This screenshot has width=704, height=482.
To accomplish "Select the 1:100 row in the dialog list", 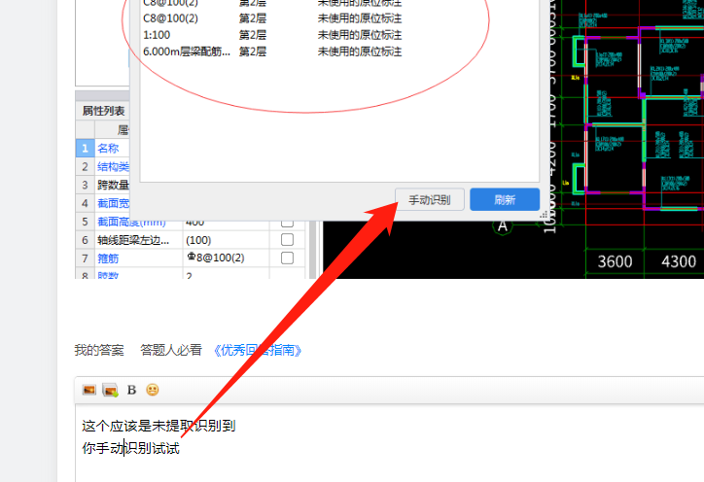I will pyautogui.click(x=339, y=35).
